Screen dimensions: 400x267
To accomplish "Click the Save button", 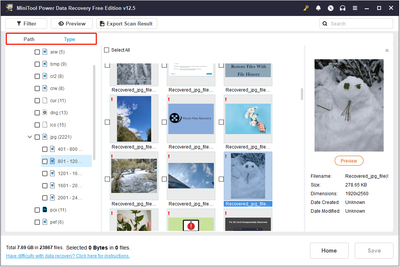I will (374, 251).
